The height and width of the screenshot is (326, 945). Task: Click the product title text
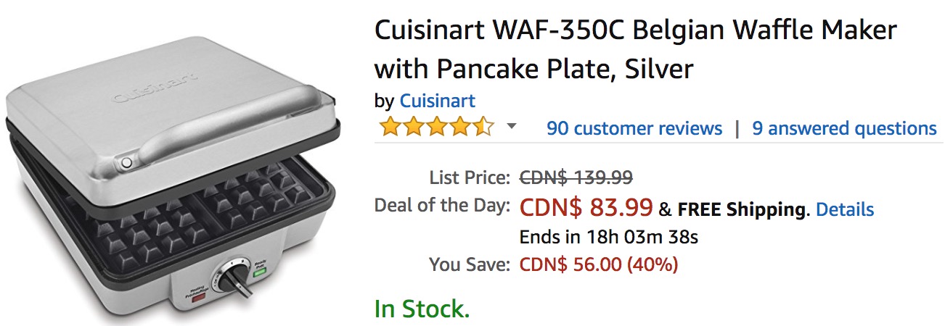(635, 49)
